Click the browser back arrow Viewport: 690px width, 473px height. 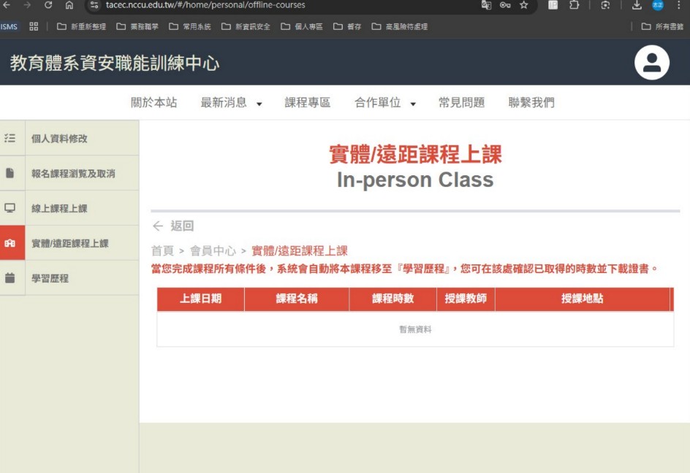tap(6, 5)
